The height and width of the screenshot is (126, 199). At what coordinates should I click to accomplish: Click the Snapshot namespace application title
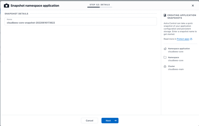point(35,6)
